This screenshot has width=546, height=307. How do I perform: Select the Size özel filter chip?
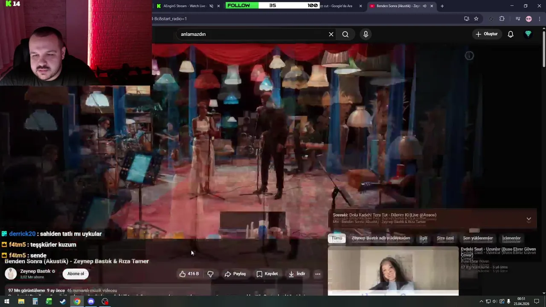[445, 238]
